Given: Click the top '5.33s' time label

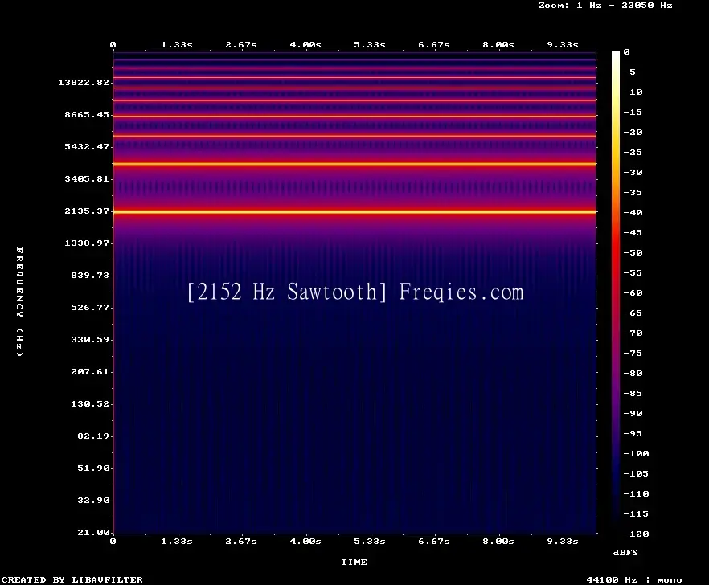Looking at the screenshot, I should [370, 44].
